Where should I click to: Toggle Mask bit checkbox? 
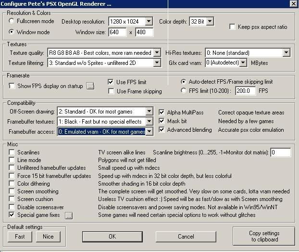pyautogui.click(x=162, y=121)
